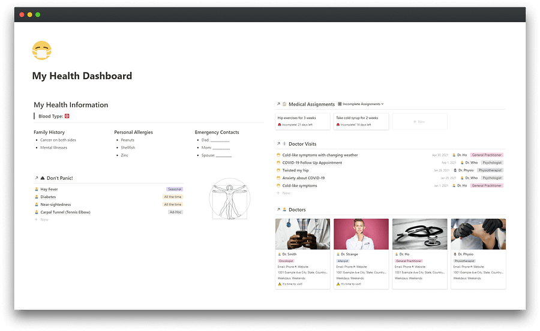Click the person icon next to Hay Fever
This screenshot has height=331, width=540.
coord(37,189)
